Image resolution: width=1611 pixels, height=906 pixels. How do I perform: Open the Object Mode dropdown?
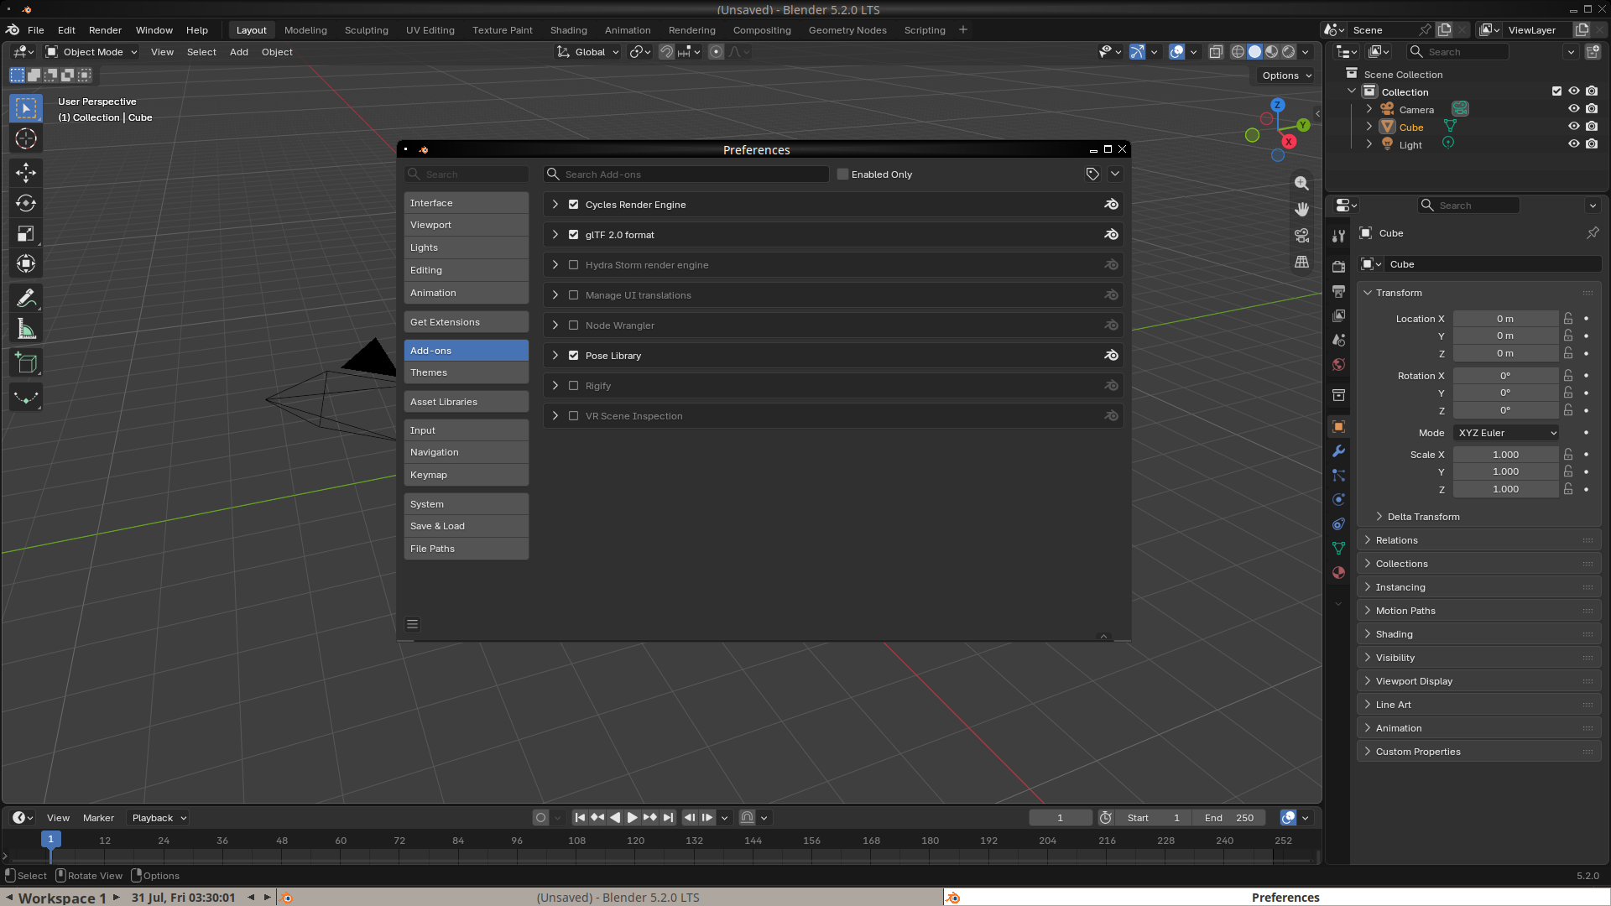(x=91, y=52)
